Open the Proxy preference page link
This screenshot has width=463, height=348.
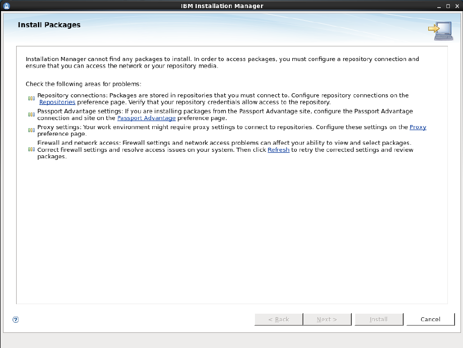click(418, 127)
